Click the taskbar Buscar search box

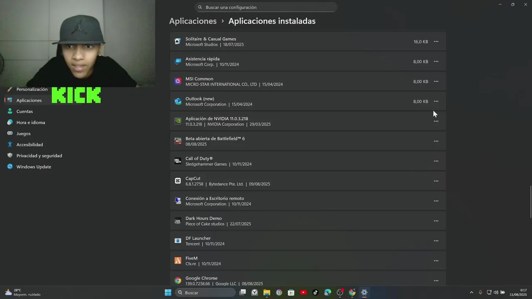coord(206,293)
